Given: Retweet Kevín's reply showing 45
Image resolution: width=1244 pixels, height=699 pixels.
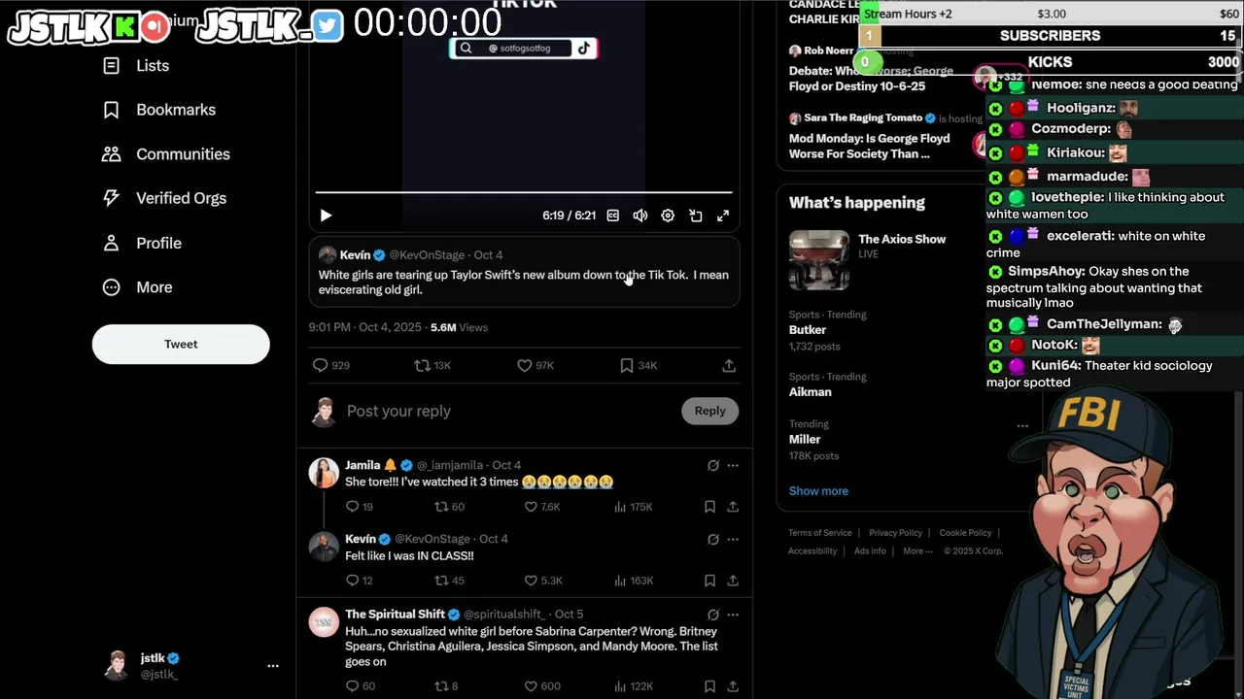Looking at the screenshot, I should click(449, 581).
